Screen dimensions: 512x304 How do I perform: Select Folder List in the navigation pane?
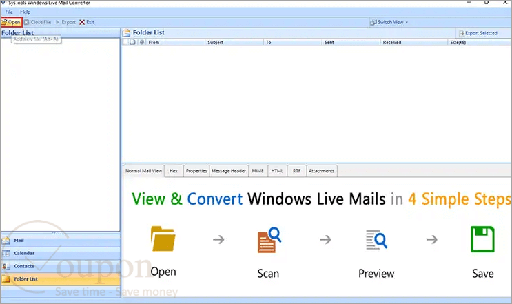(60, 279)
